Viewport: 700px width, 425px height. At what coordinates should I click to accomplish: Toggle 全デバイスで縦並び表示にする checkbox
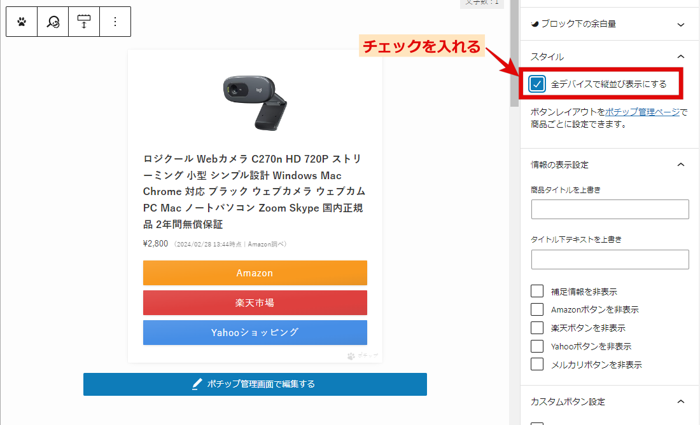536,84
